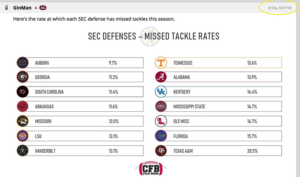Click the Florida Gators logo

coord(161,136)
